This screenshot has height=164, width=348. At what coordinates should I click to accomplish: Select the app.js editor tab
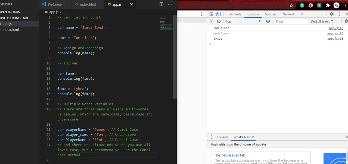(x=117, y=4)
